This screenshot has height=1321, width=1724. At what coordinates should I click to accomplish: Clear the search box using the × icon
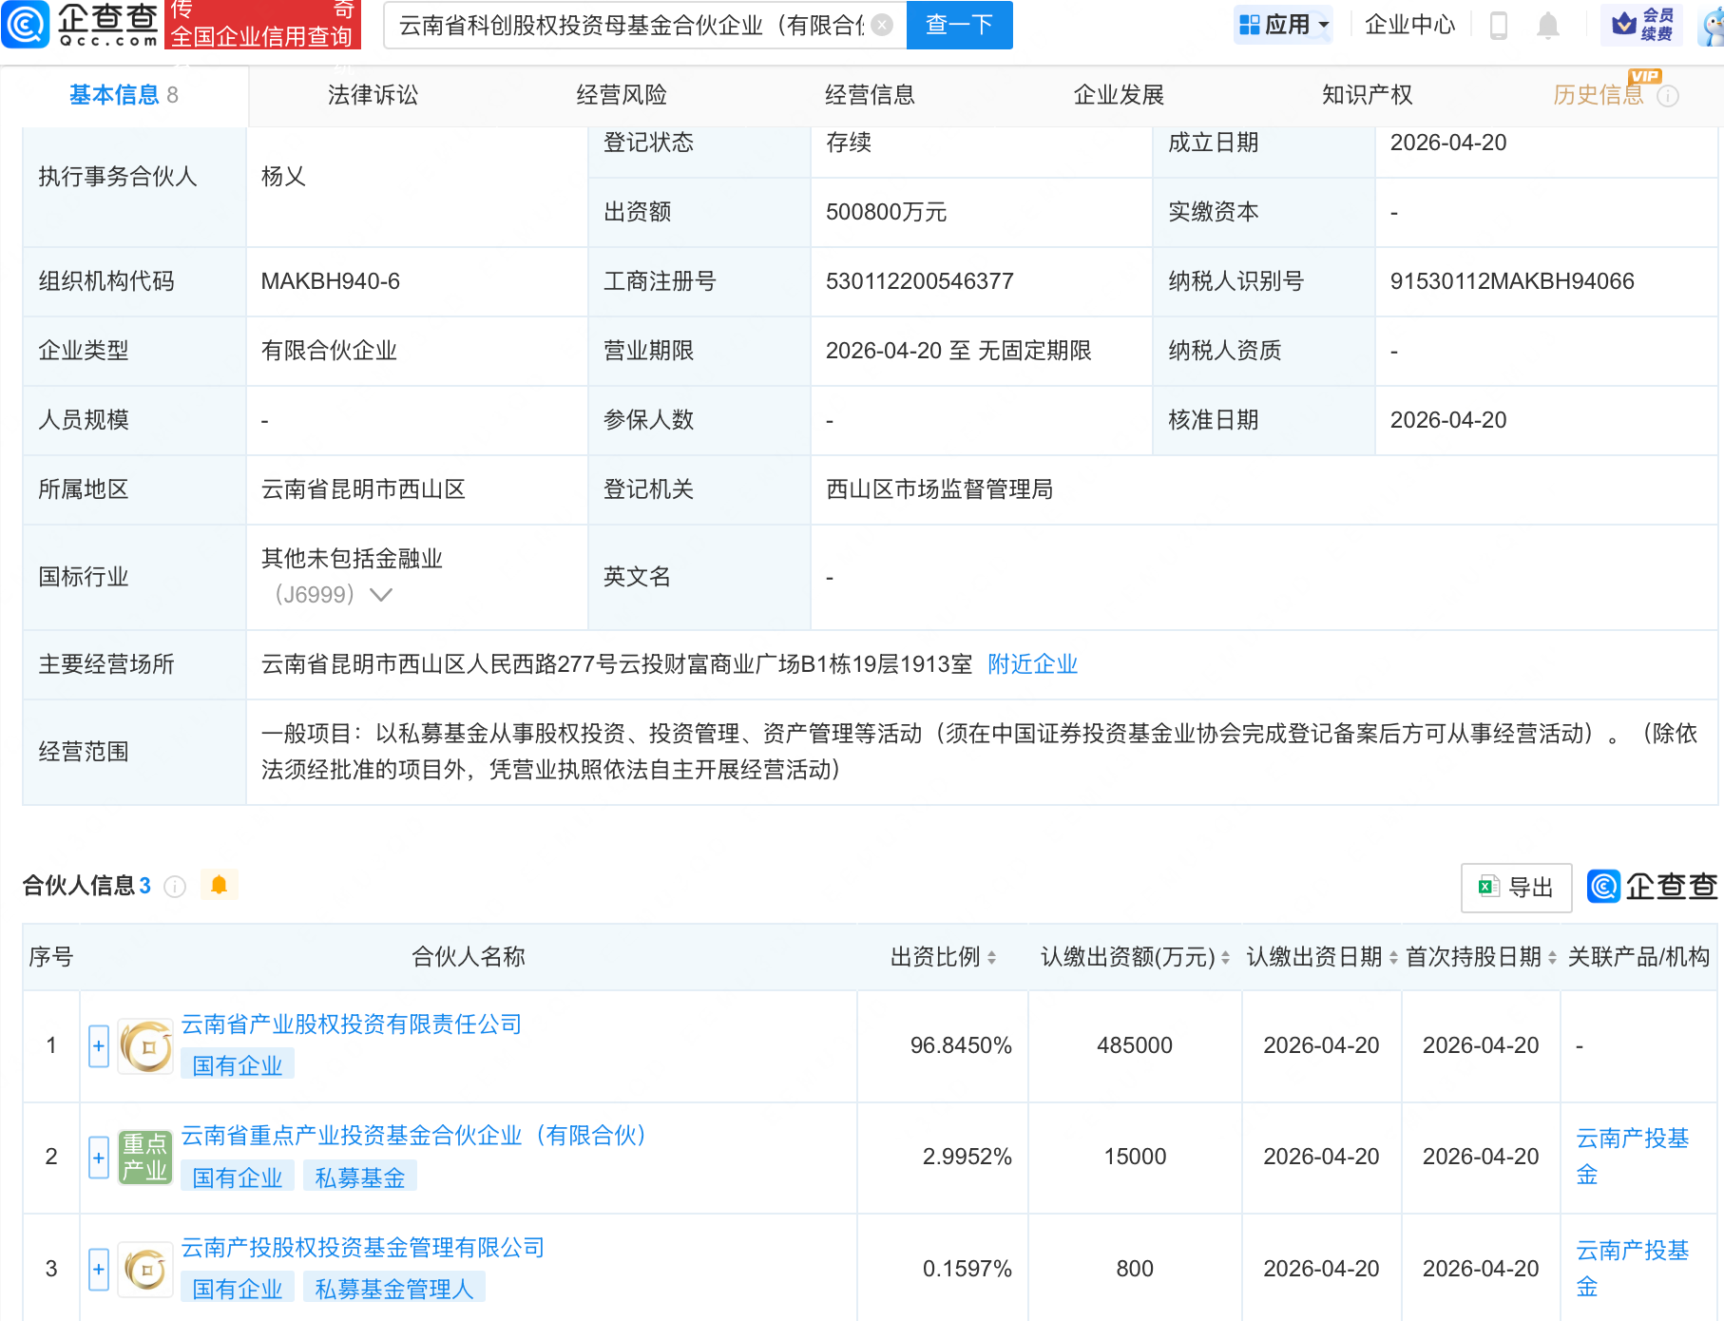882,26
